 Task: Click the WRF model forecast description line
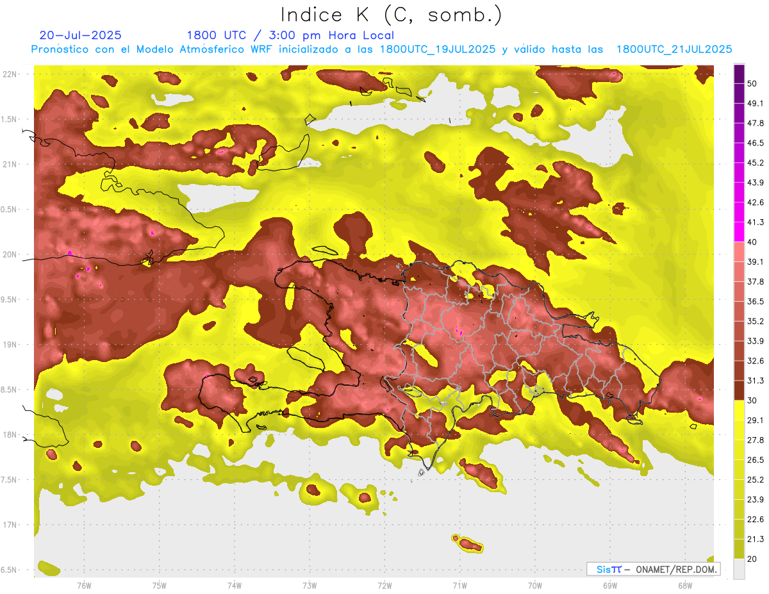tap(381, 49)
